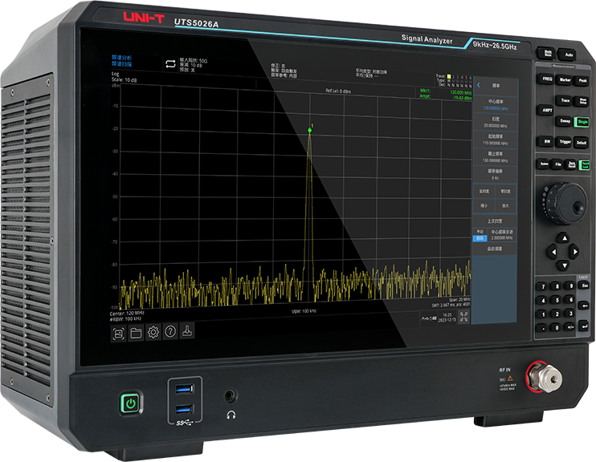596x462 pixels.
Task: Collapse the frequency menu with back chevron
Action: tap(479, 84)
